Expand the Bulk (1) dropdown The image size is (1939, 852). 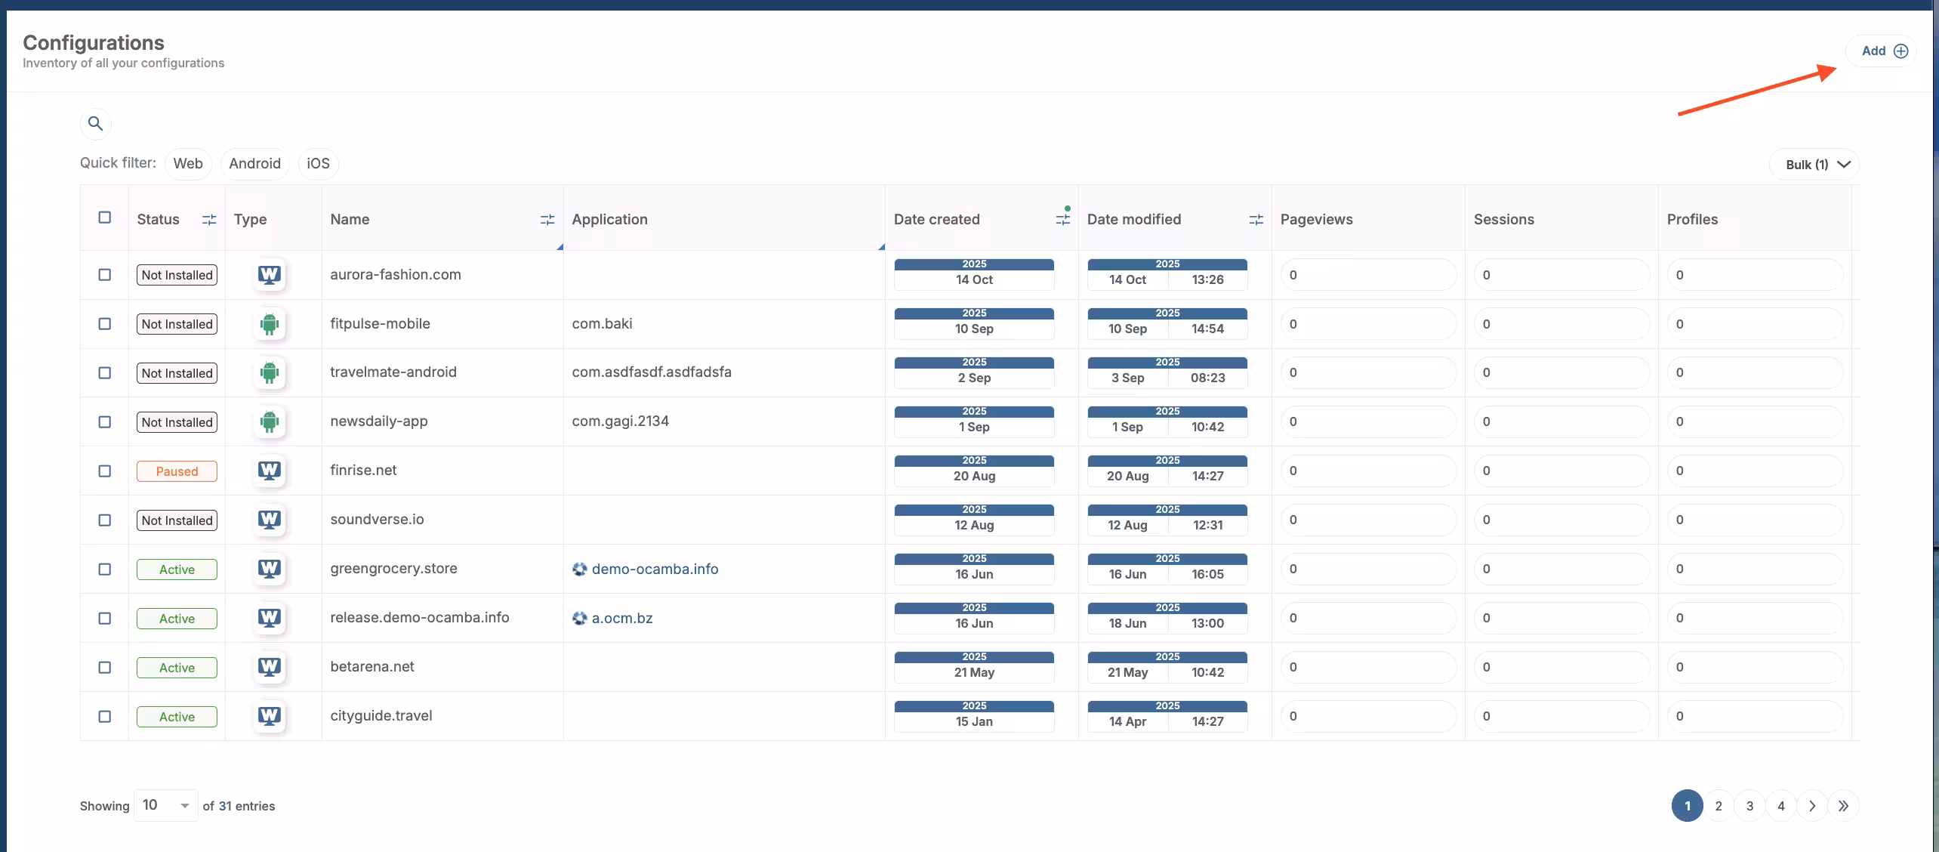pos(1815,165)
